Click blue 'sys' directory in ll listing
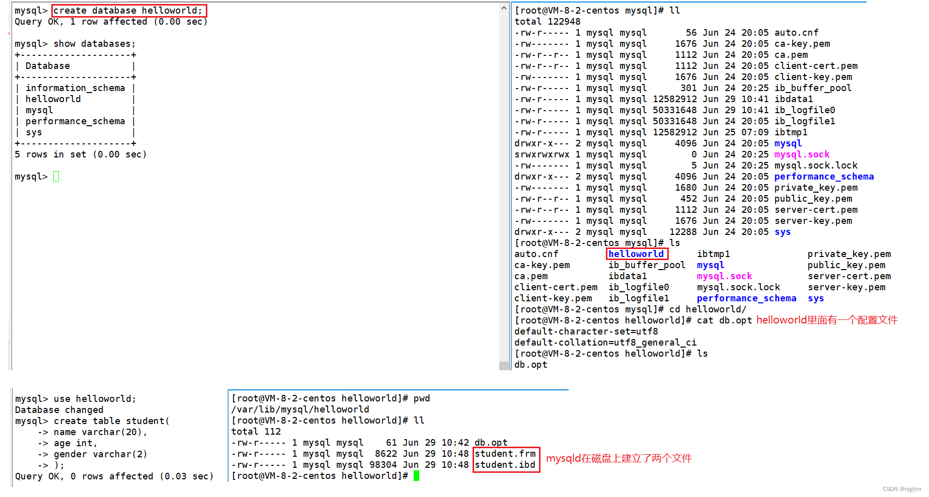 tap(783, 232)
